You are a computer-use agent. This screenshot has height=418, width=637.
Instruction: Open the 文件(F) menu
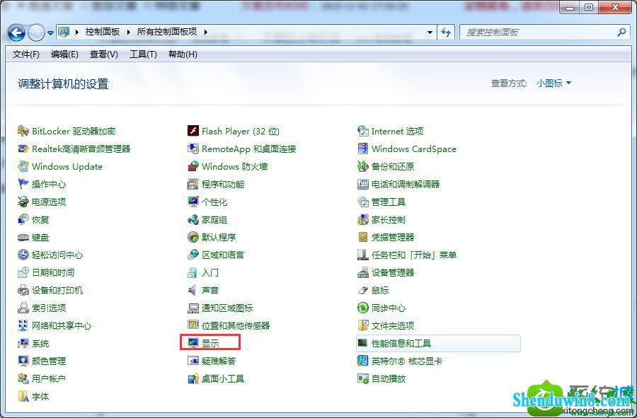[26, 54]
